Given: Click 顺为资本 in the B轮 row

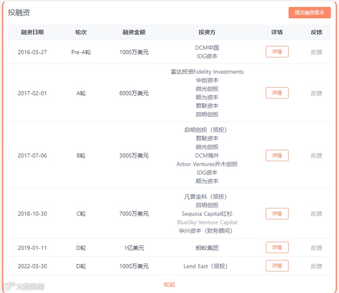Looking at the screenshot, I should [207, 181].
